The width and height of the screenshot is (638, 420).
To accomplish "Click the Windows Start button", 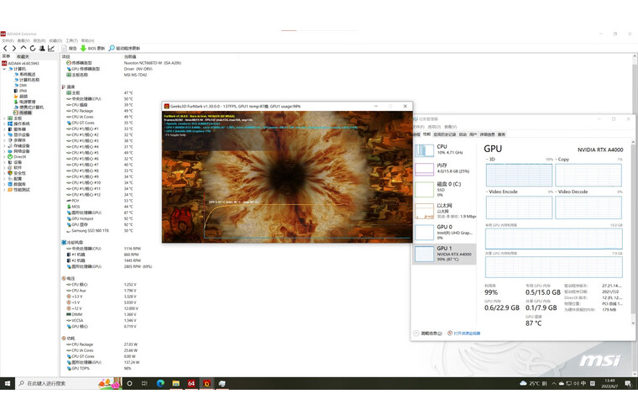I will (8, 384).
